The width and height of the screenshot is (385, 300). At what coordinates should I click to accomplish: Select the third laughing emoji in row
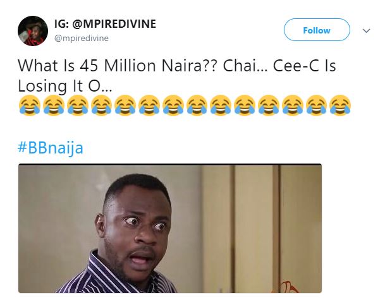(77, 105)
